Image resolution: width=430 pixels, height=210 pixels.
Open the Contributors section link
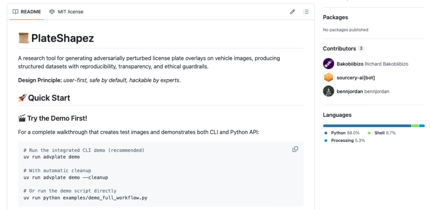(339, 49)
